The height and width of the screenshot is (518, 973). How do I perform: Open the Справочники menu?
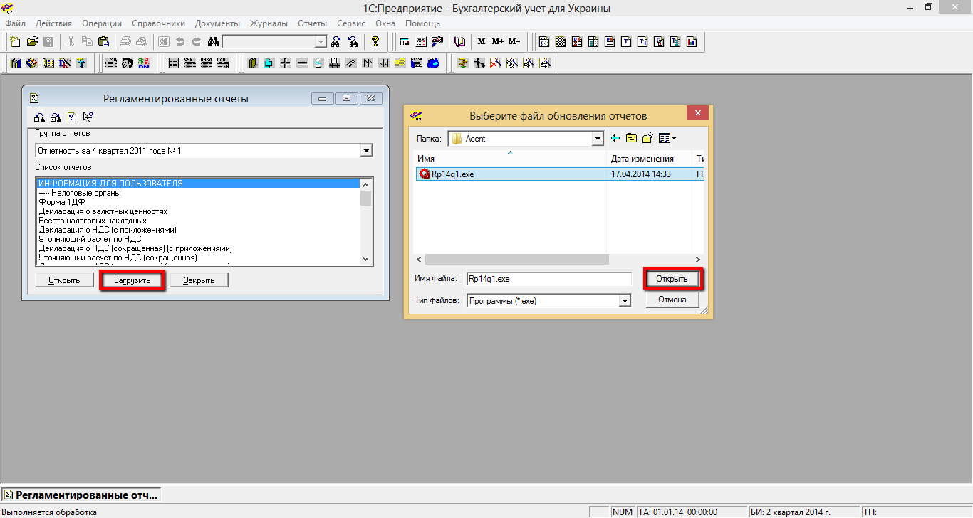(158, 23)
